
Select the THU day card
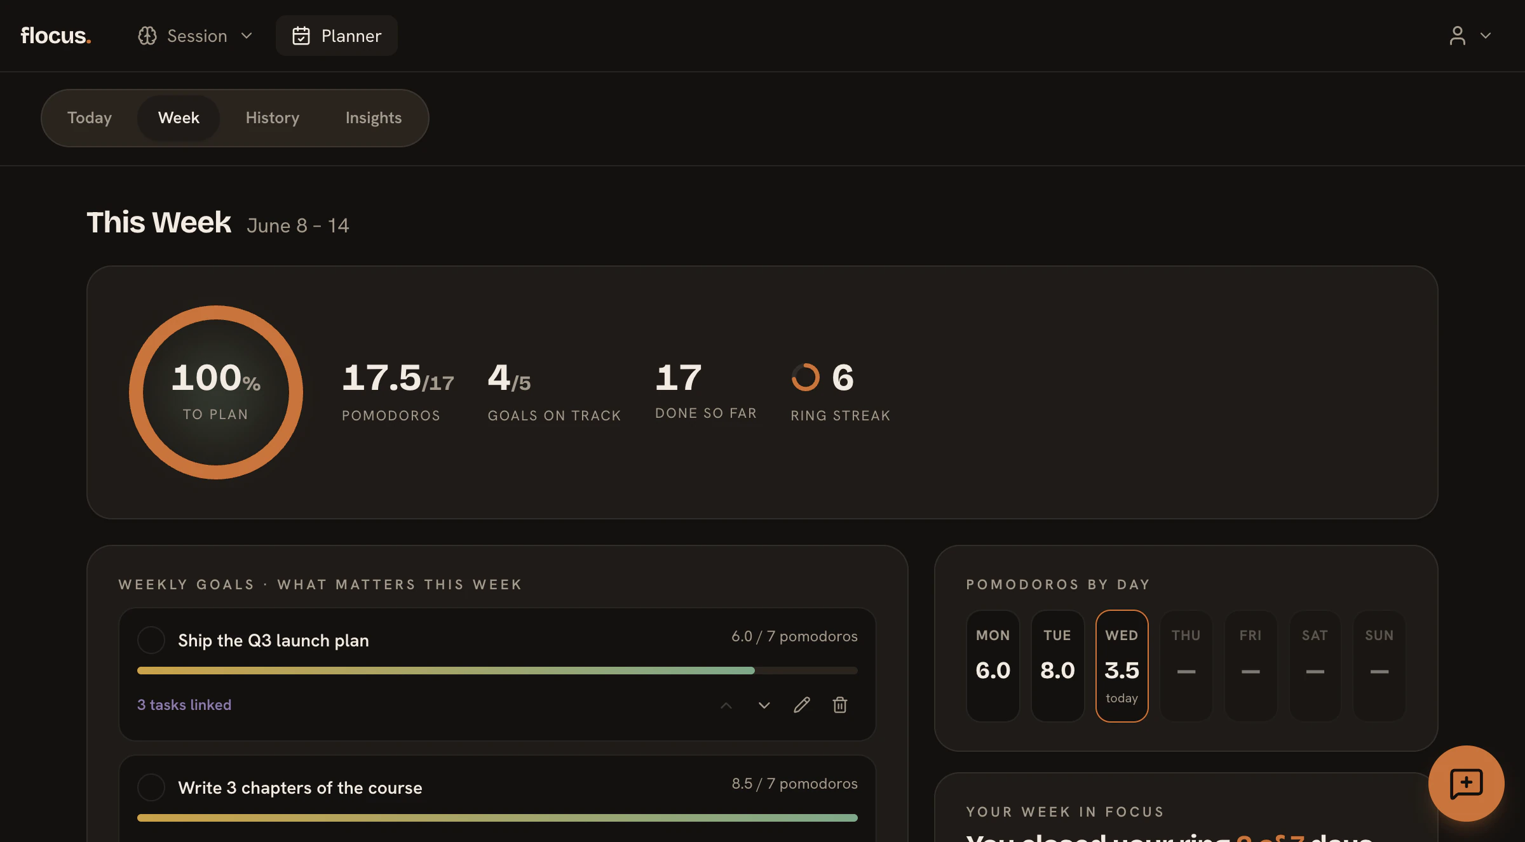coord(1186,666)
